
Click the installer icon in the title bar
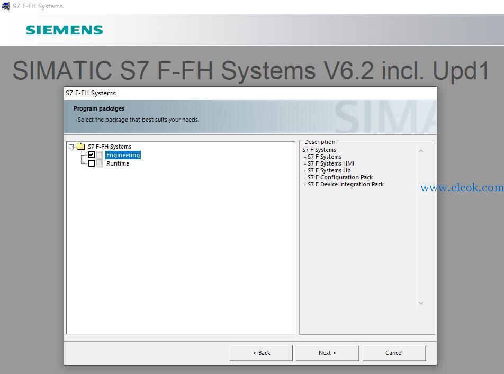pyautogui.click(x=5, y=6)
